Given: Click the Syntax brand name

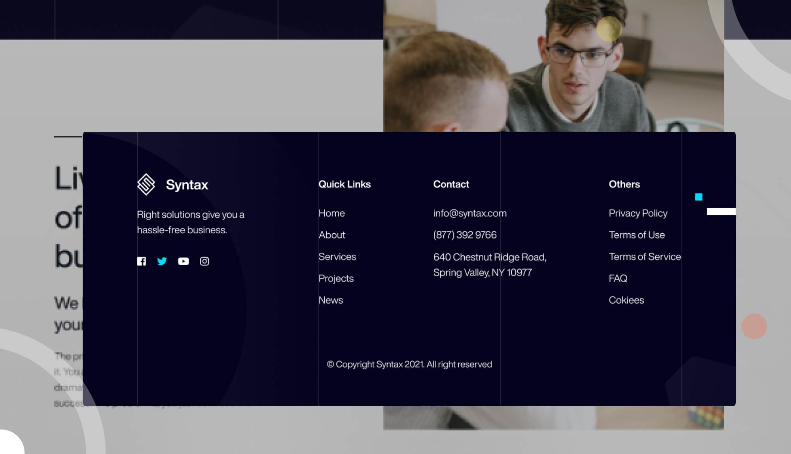Looking at the screenshot, I should click(x=187, y=185).
